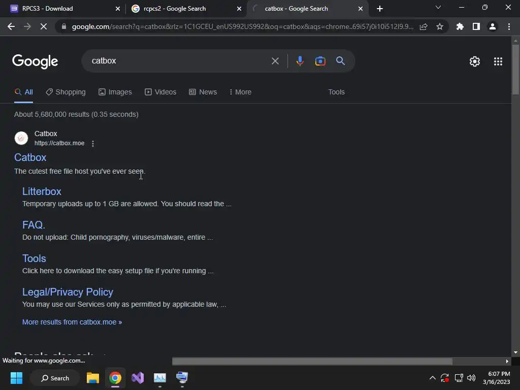Open more options for Catbox result
Image resolution: width=520 pixels, height=390 pixels.
(93, 144)
